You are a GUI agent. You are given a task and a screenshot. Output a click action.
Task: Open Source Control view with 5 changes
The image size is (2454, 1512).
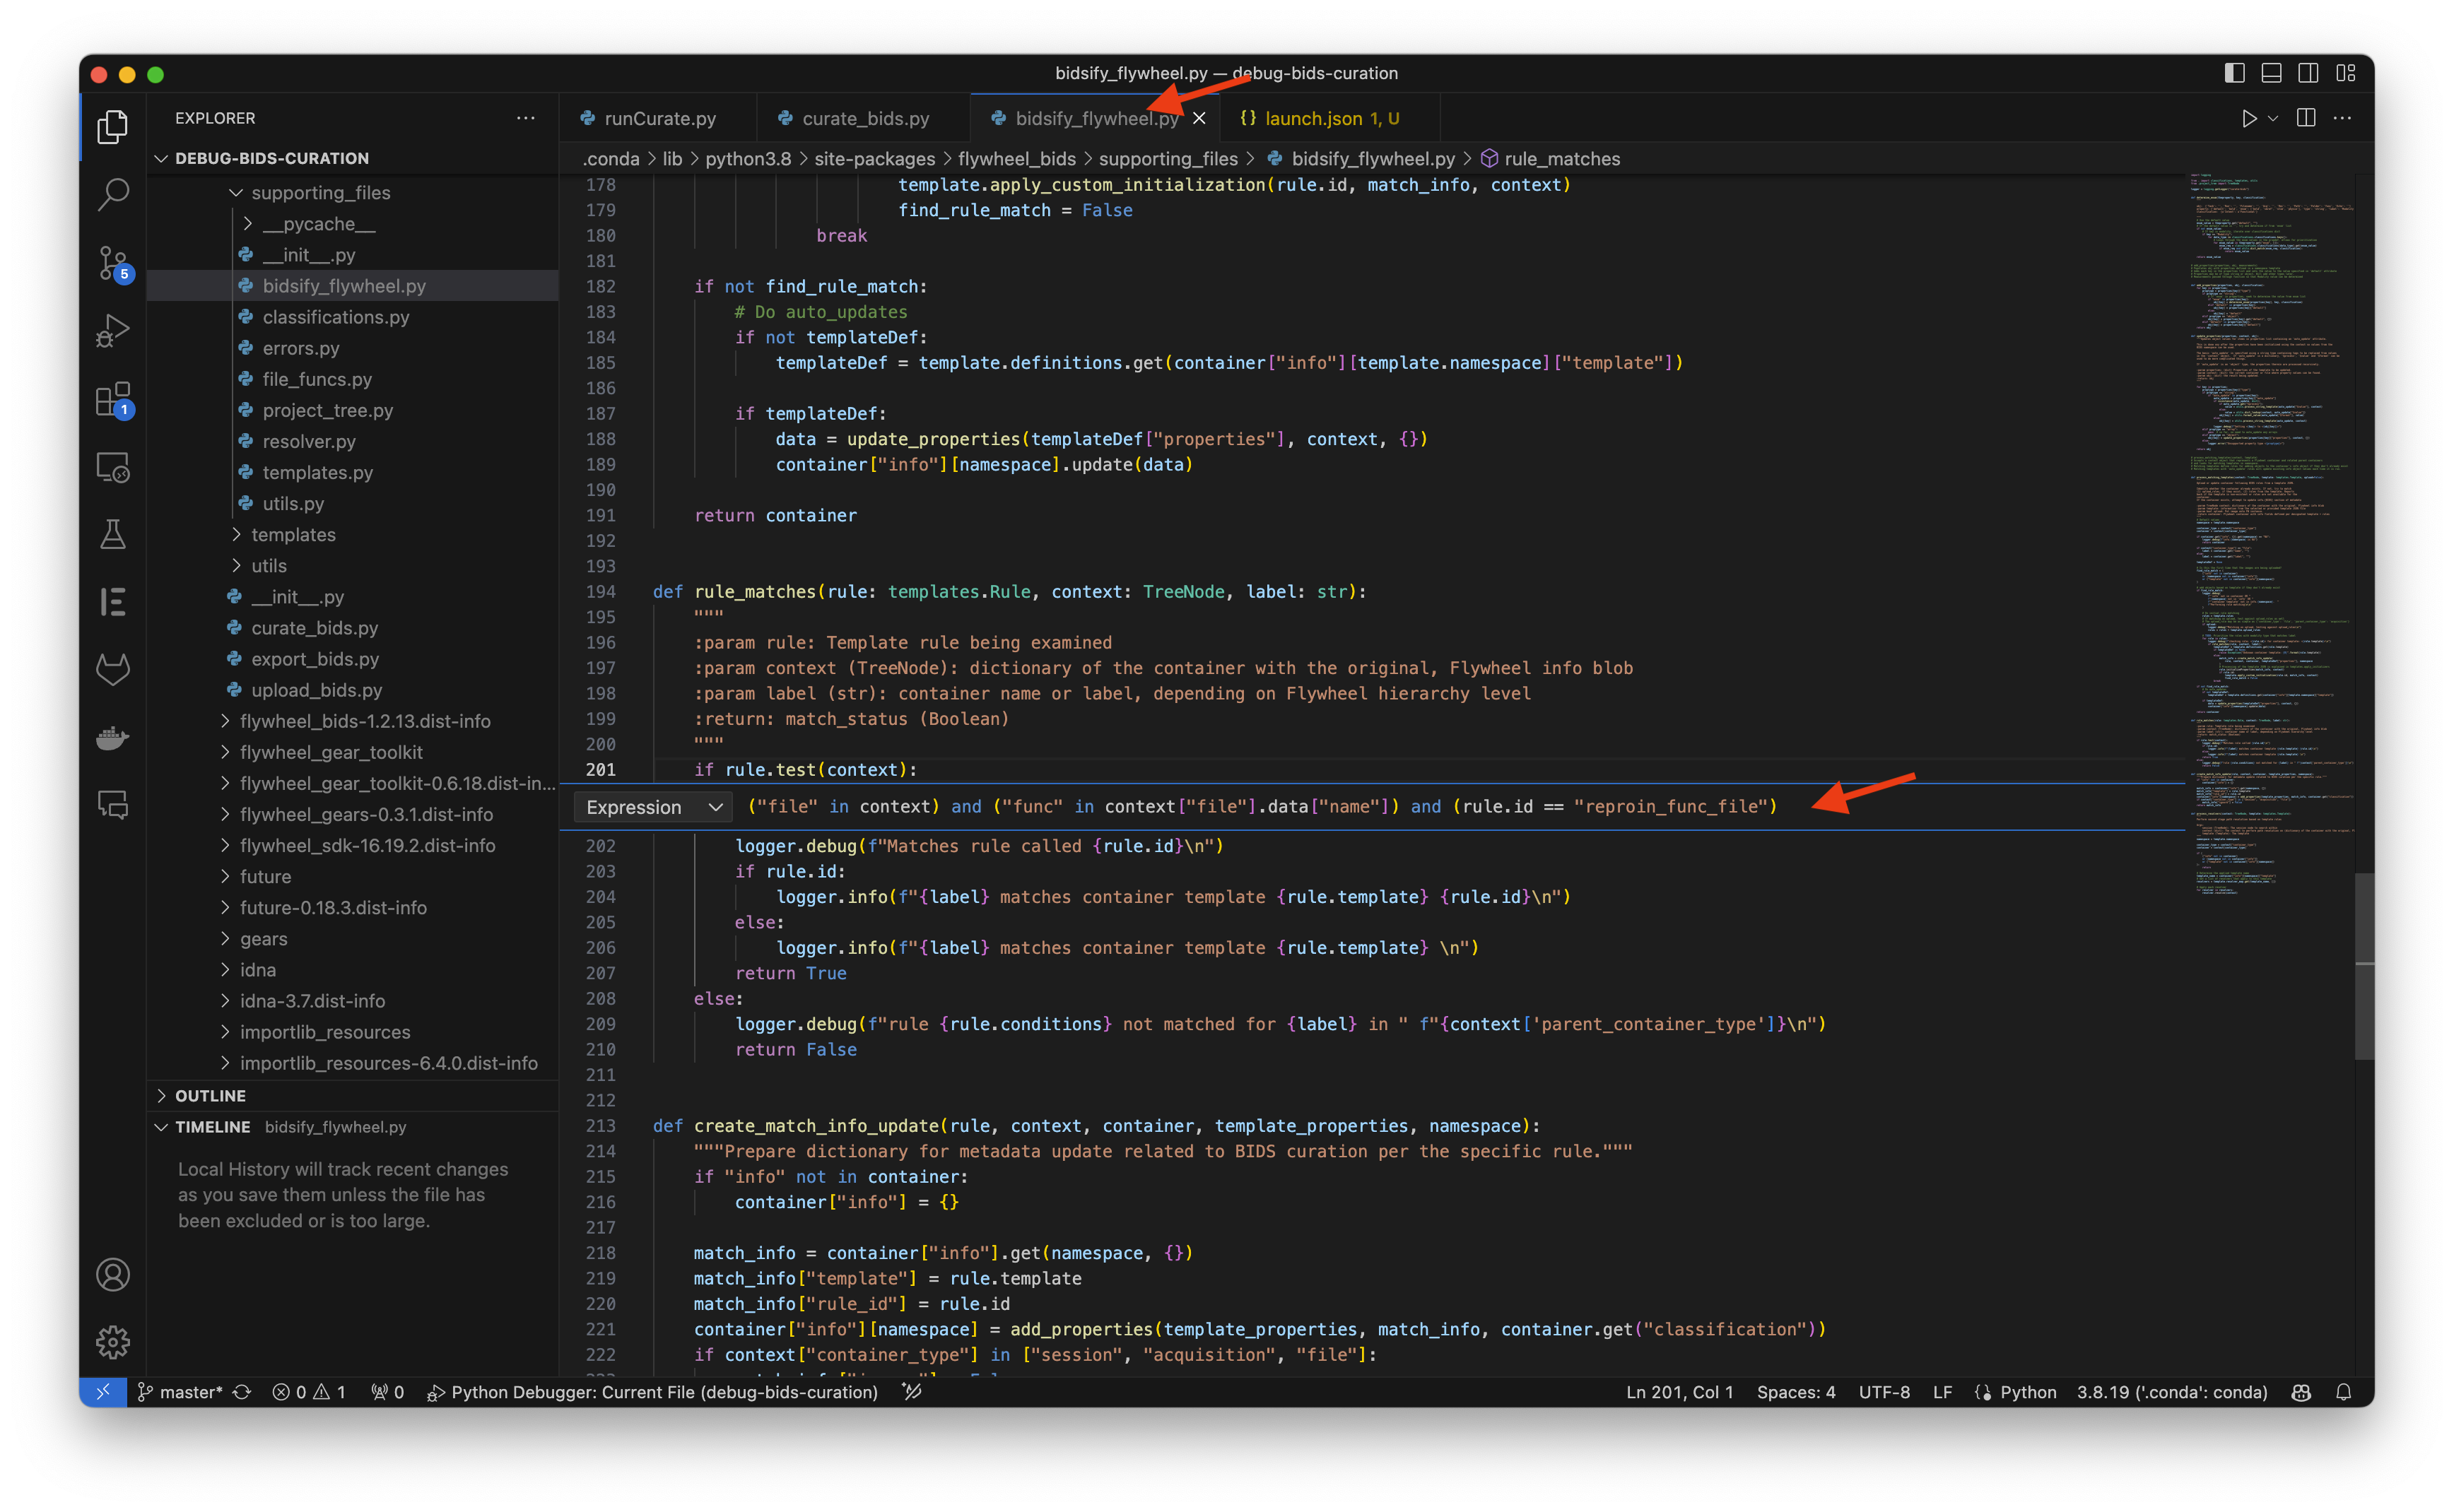click(x=113, y=263)
